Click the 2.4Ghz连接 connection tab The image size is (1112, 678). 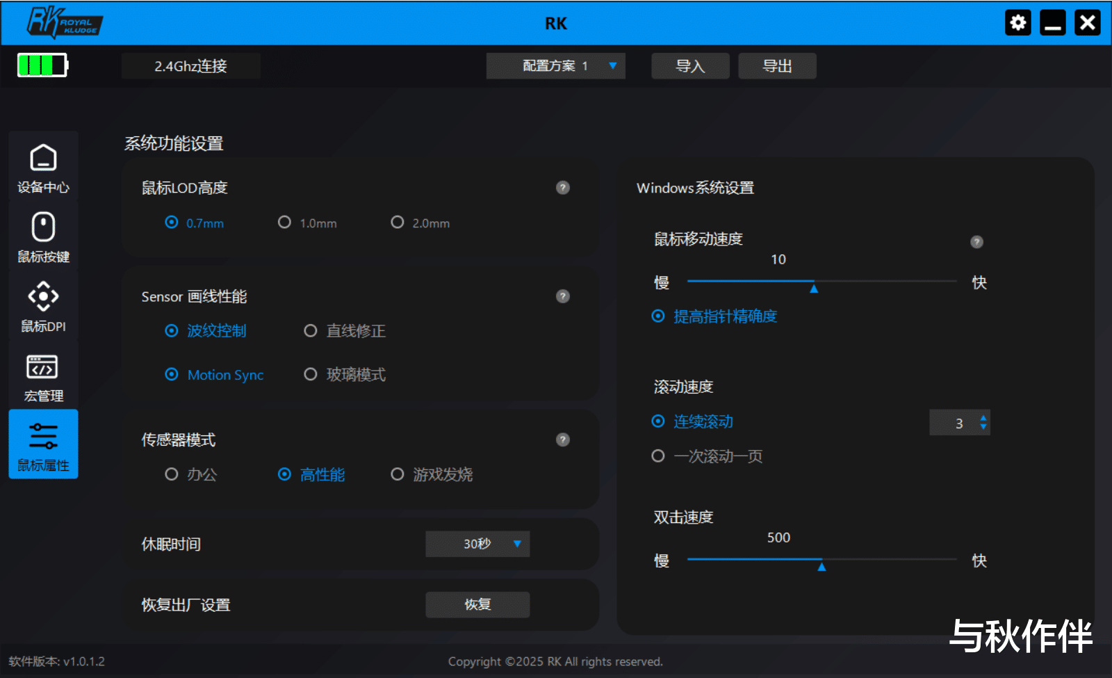[x=190, y=65]
